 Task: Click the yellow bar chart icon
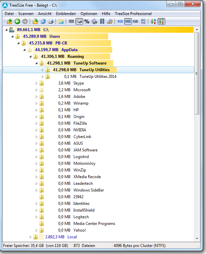click(x=110, y=21)
